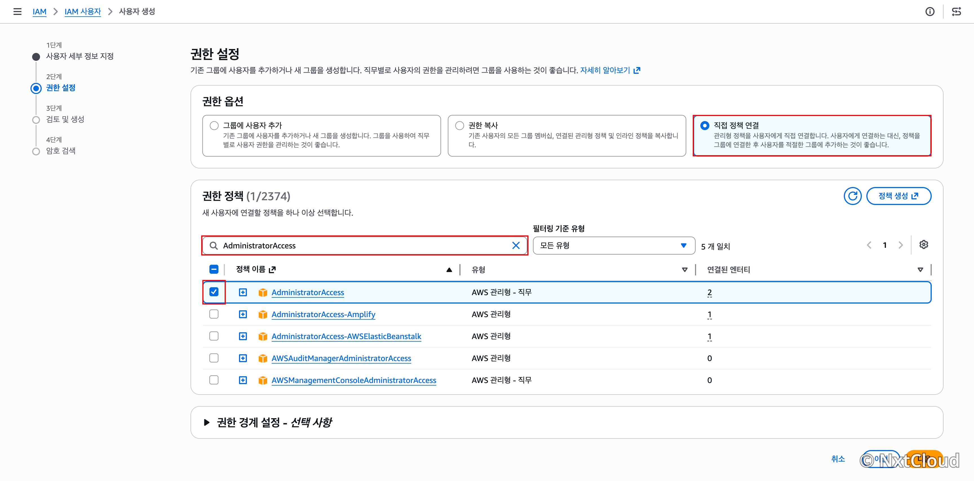The width and height of the screenshot is (974, 481).
Task: Sort by 정책 이름 ascending arrow
Action: (x=449, y=270)
